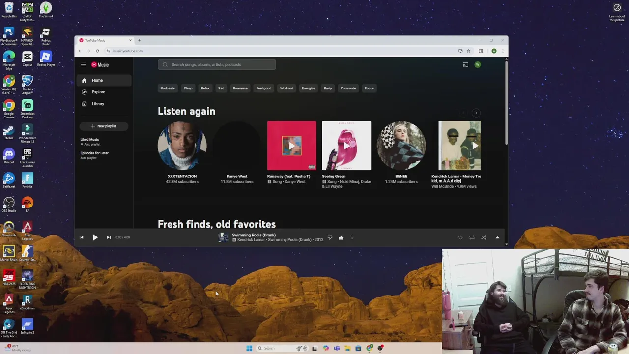Viewport: 629px width, 354px height.
Task: Toggle shuffle in player bar
Action: click(484, 237)
